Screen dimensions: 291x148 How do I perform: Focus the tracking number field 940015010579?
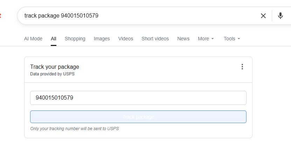138,98
